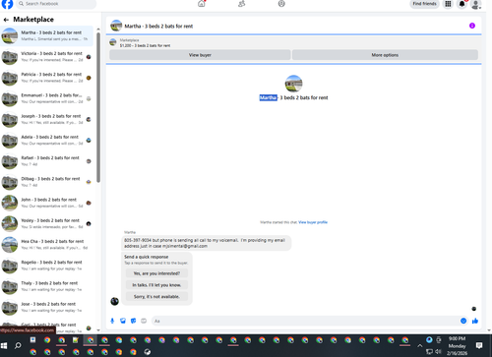This screenshot has height=357, width=492.
Task: Open the account profile dropdown
Action: tap(476, 4)
